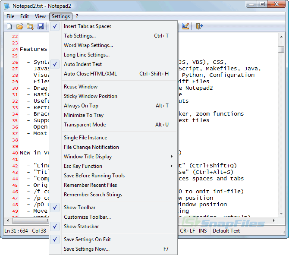Close the Settings menu

61,16
